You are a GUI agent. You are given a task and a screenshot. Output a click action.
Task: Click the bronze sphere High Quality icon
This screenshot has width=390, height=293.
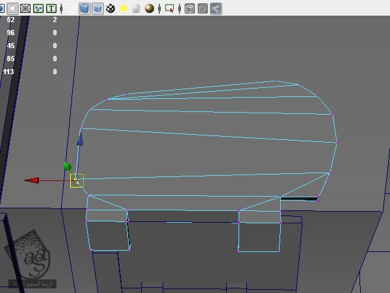pyautogui.click(x=149, y=8)
